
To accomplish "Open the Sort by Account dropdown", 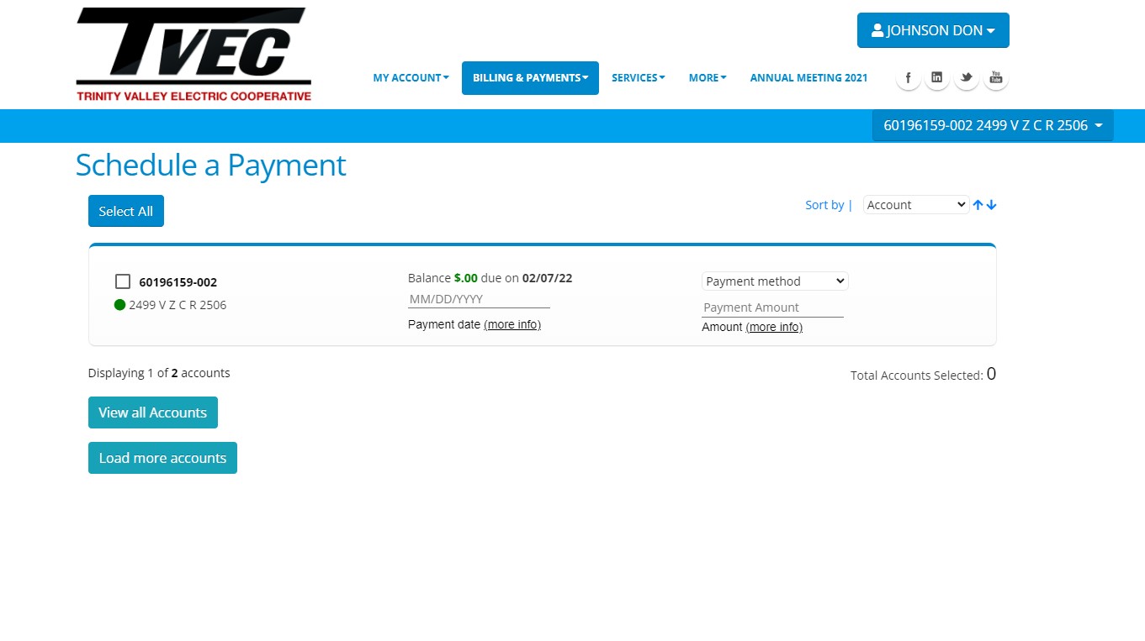I will click(915, 205).
